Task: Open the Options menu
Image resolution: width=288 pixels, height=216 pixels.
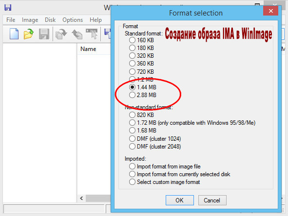Action: click(x=73, y=20)
